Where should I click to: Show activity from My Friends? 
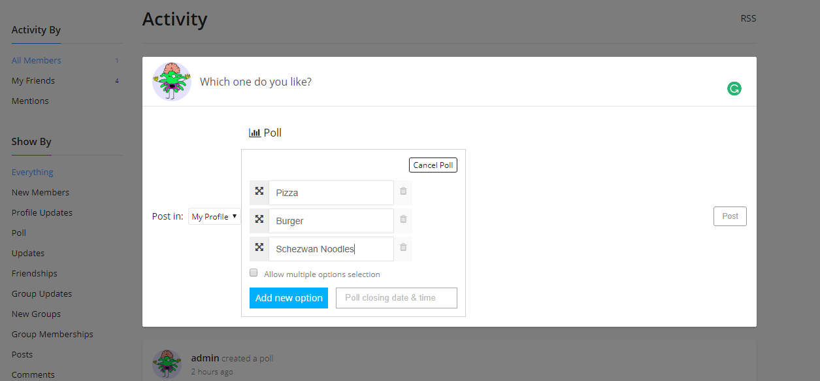click(x=33, y=80)
